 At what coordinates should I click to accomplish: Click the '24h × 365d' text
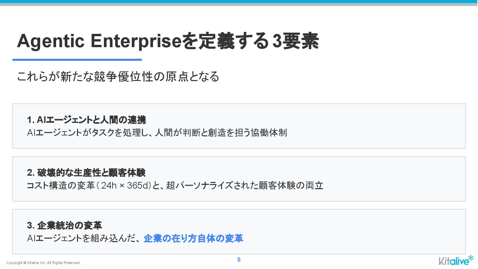[x=126, y=186]
